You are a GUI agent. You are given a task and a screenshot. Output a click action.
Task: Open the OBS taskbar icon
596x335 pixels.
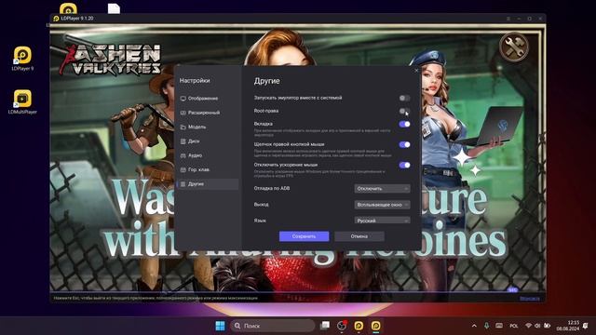[342, 326]
